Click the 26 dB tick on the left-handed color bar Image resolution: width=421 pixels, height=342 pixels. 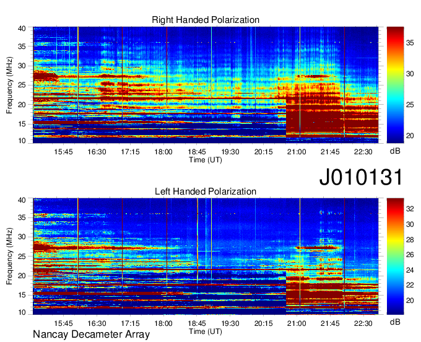(410, 255)
